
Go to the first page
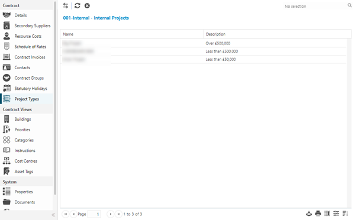[x=66, y=214]
